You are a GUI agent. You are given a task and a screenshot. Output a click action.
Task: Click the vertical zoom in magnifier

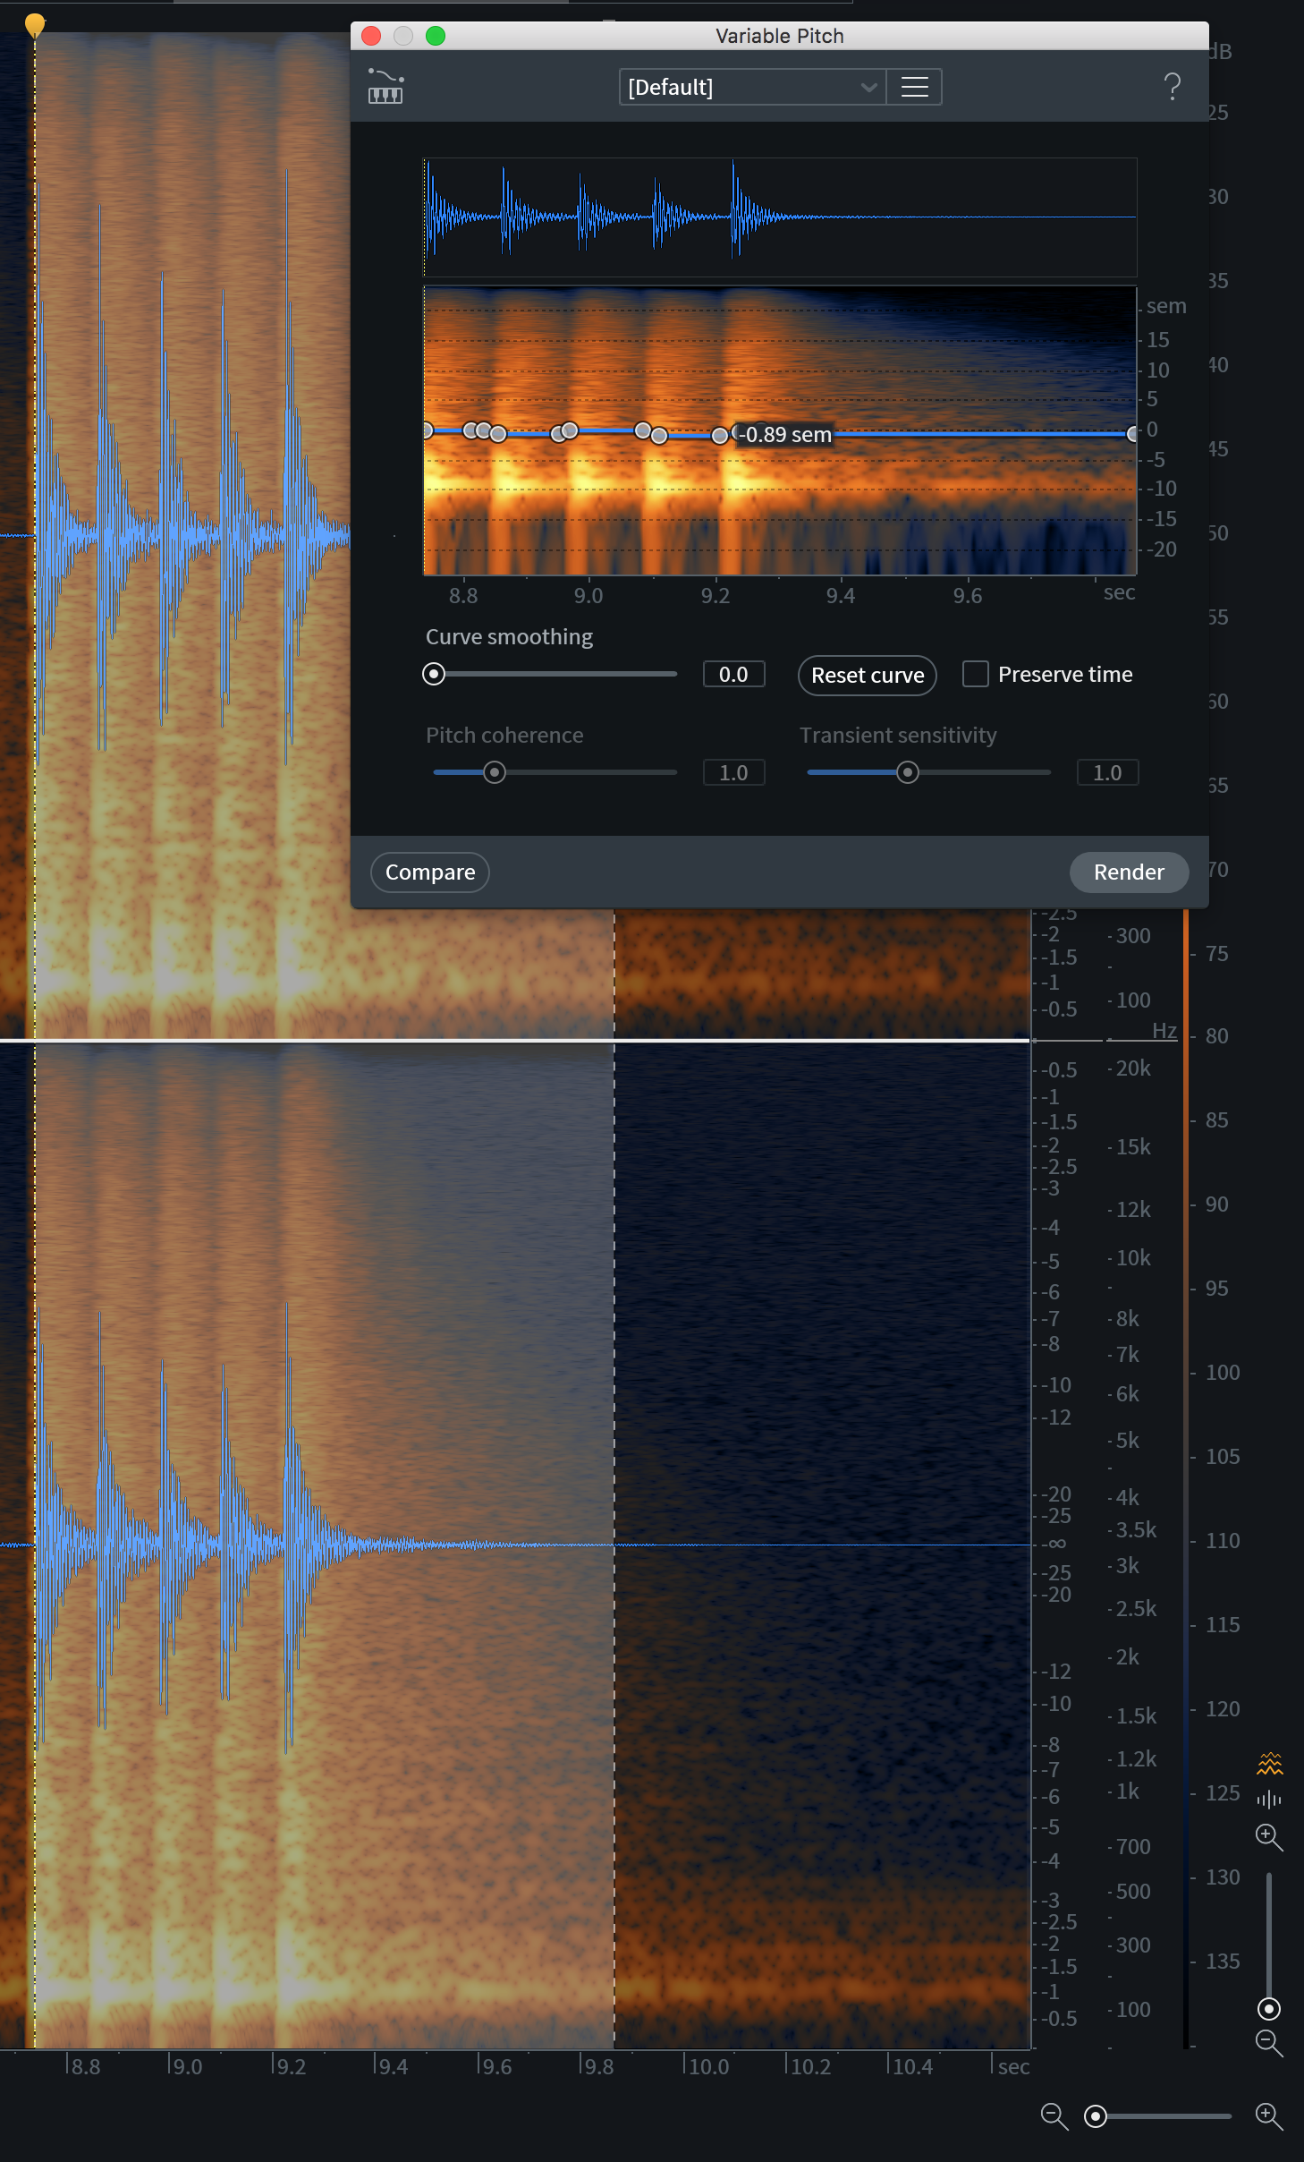1269,1837
